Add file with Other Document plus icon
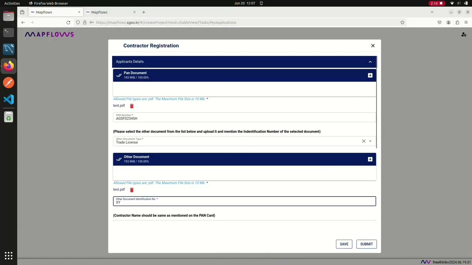 tap(370, 159)
